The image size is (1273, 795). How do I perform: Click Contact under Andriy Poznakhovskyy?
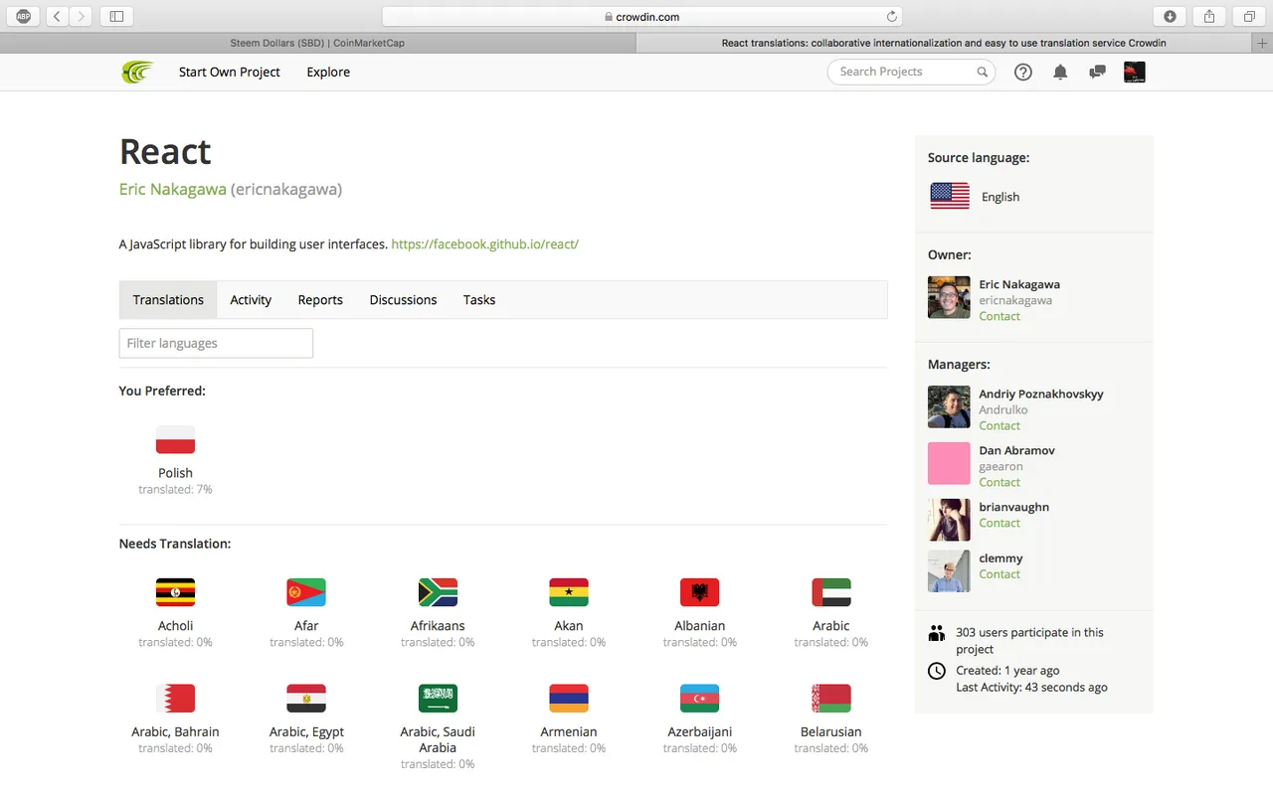1000,425
